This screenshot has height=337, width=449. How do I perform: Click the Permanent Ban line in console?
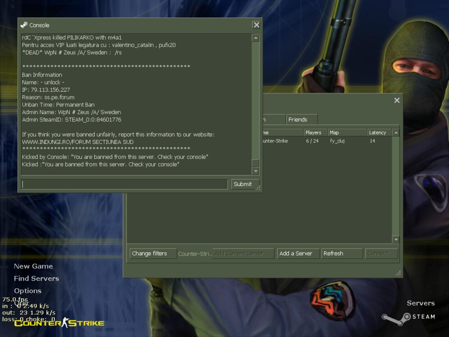58,105
